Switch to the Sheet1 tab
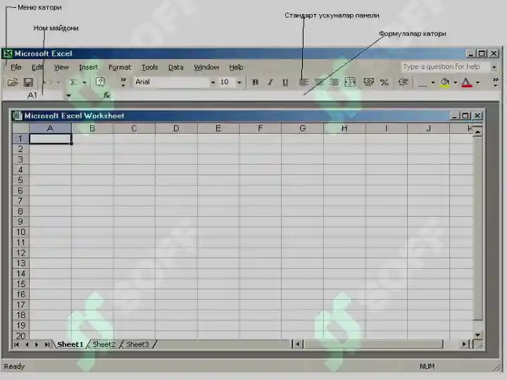 (x=70, y=344)
